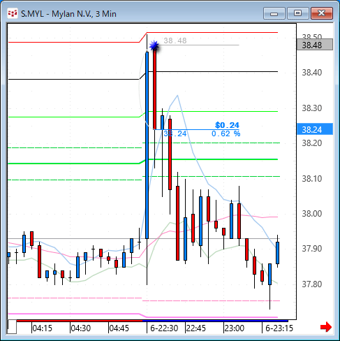The width and height of the screenshot is (340, 341).
Task: Click the 37.80 price scale label
Action: tap(312, 284)
